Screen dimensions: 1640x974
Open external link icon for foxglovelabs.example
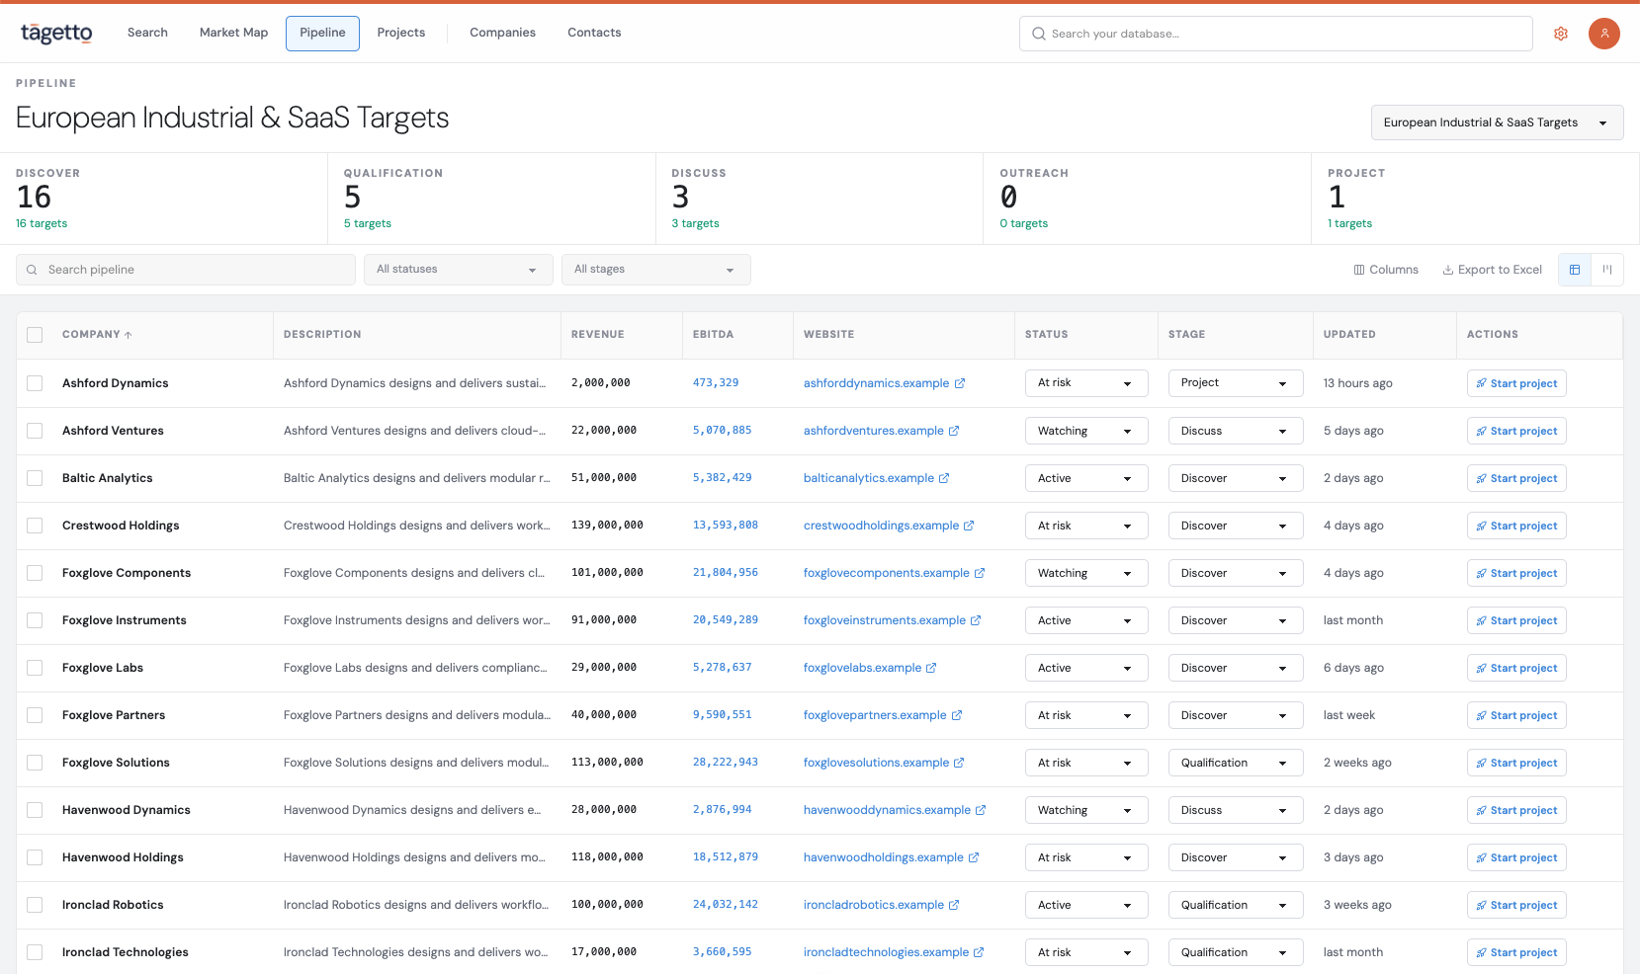tap(931, 668)
